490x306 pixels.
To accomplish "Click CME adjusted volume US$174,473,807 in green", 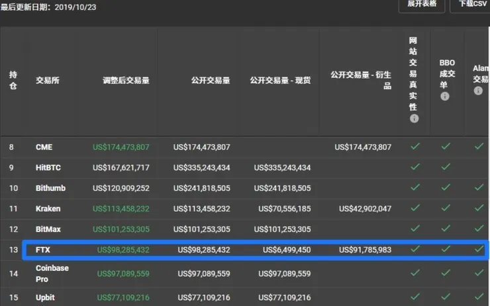I will point(121,147).
